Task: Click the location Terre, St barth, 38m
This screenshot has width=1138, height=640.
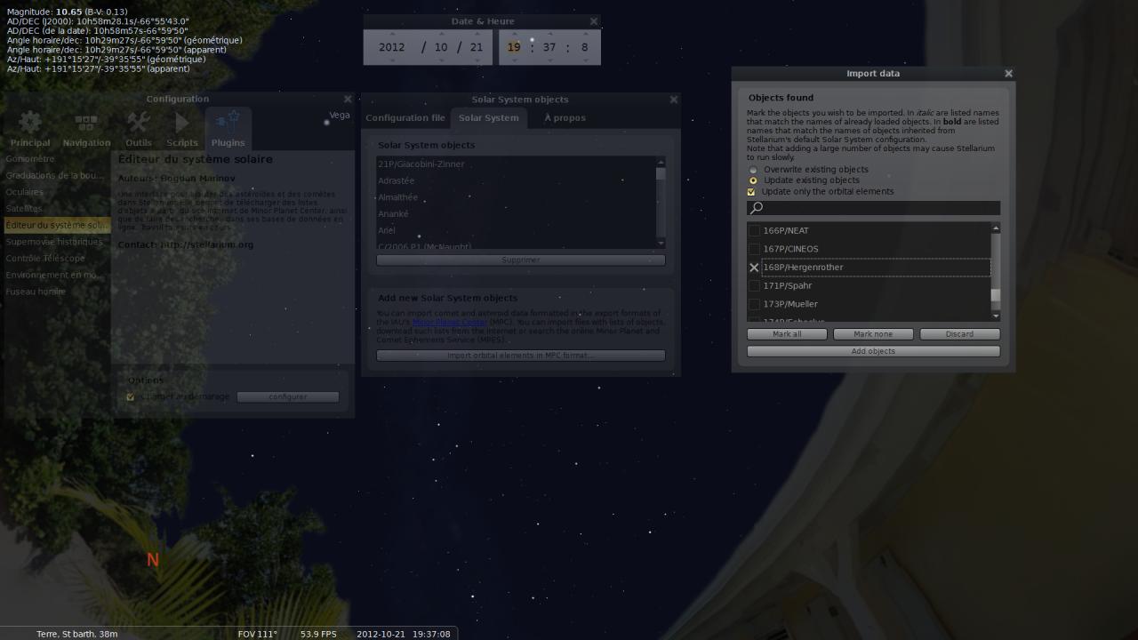Action: tap(76, 634)
